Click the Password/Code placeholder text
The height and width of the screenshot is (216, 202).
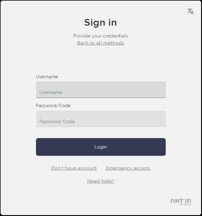pos(57,122)
